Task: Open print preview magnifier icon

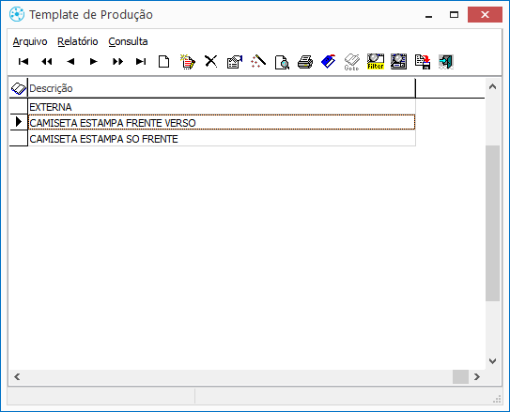Action: (282, 62)
